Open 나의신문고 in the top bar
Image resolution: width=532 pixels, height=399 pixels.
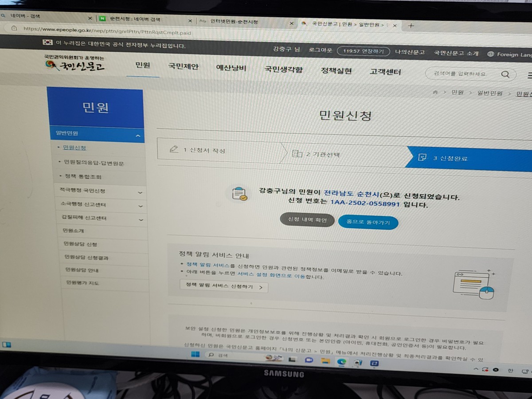coord(410,52)
